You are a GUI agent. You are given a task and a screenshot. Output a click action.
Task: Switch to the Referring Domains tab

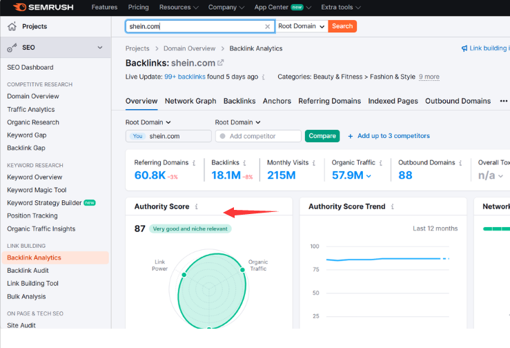pyautogui.click(x=329, y=101)
